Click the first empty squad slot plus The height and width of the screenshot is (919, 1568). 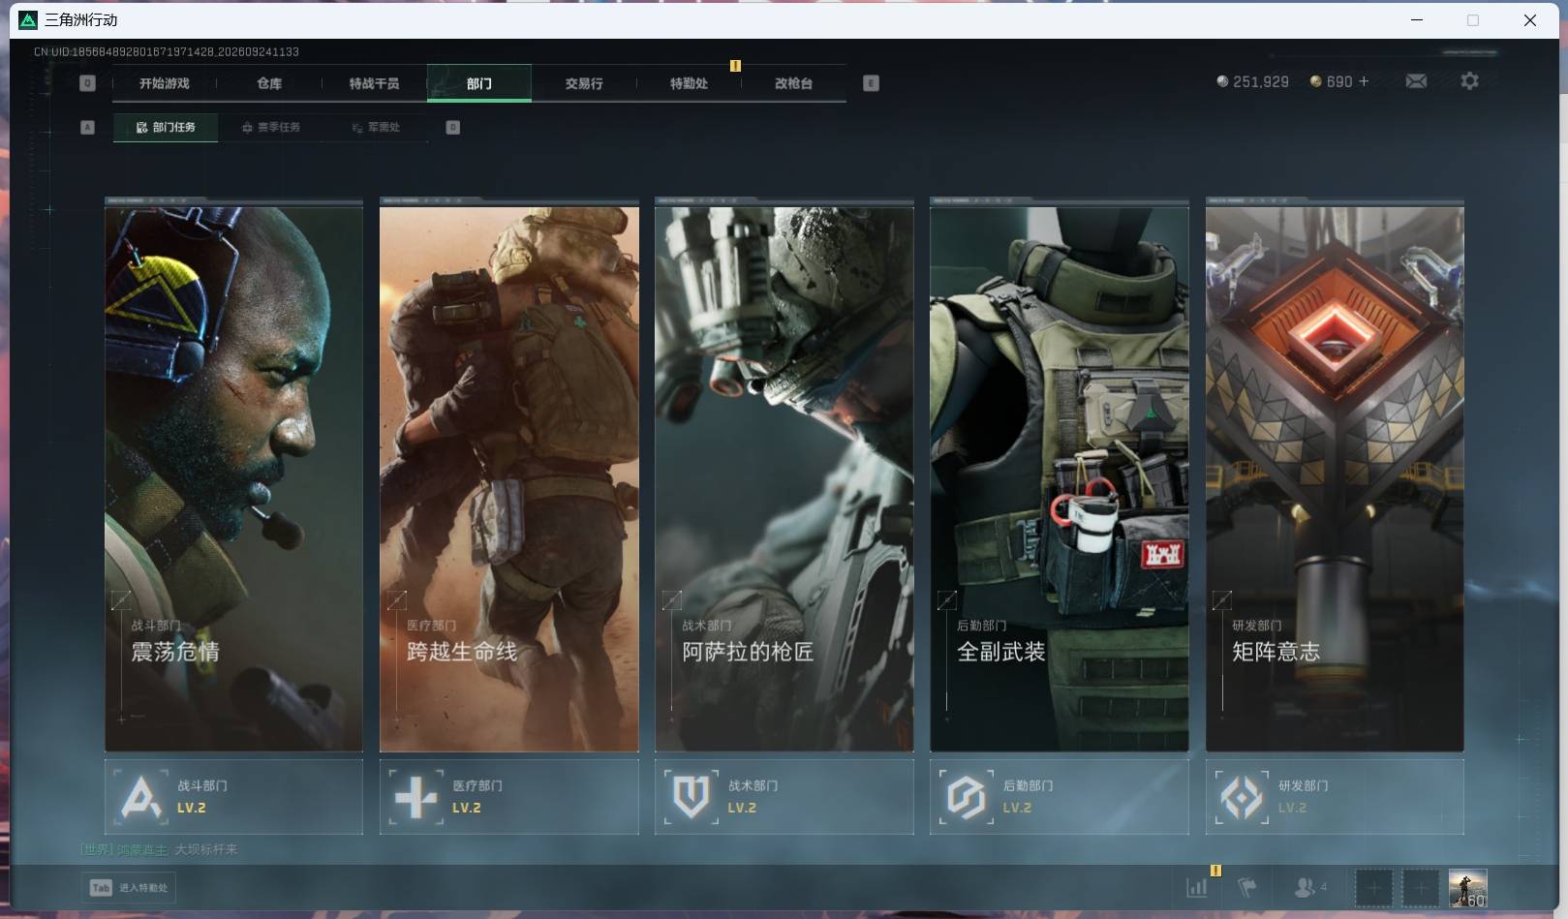1373,888
